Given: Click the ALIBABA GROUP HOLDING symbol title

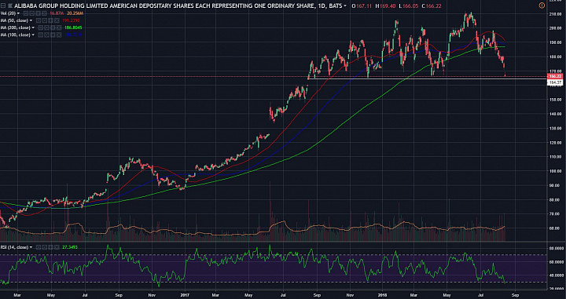Looking at the screenshot, I should click(178, 6).
